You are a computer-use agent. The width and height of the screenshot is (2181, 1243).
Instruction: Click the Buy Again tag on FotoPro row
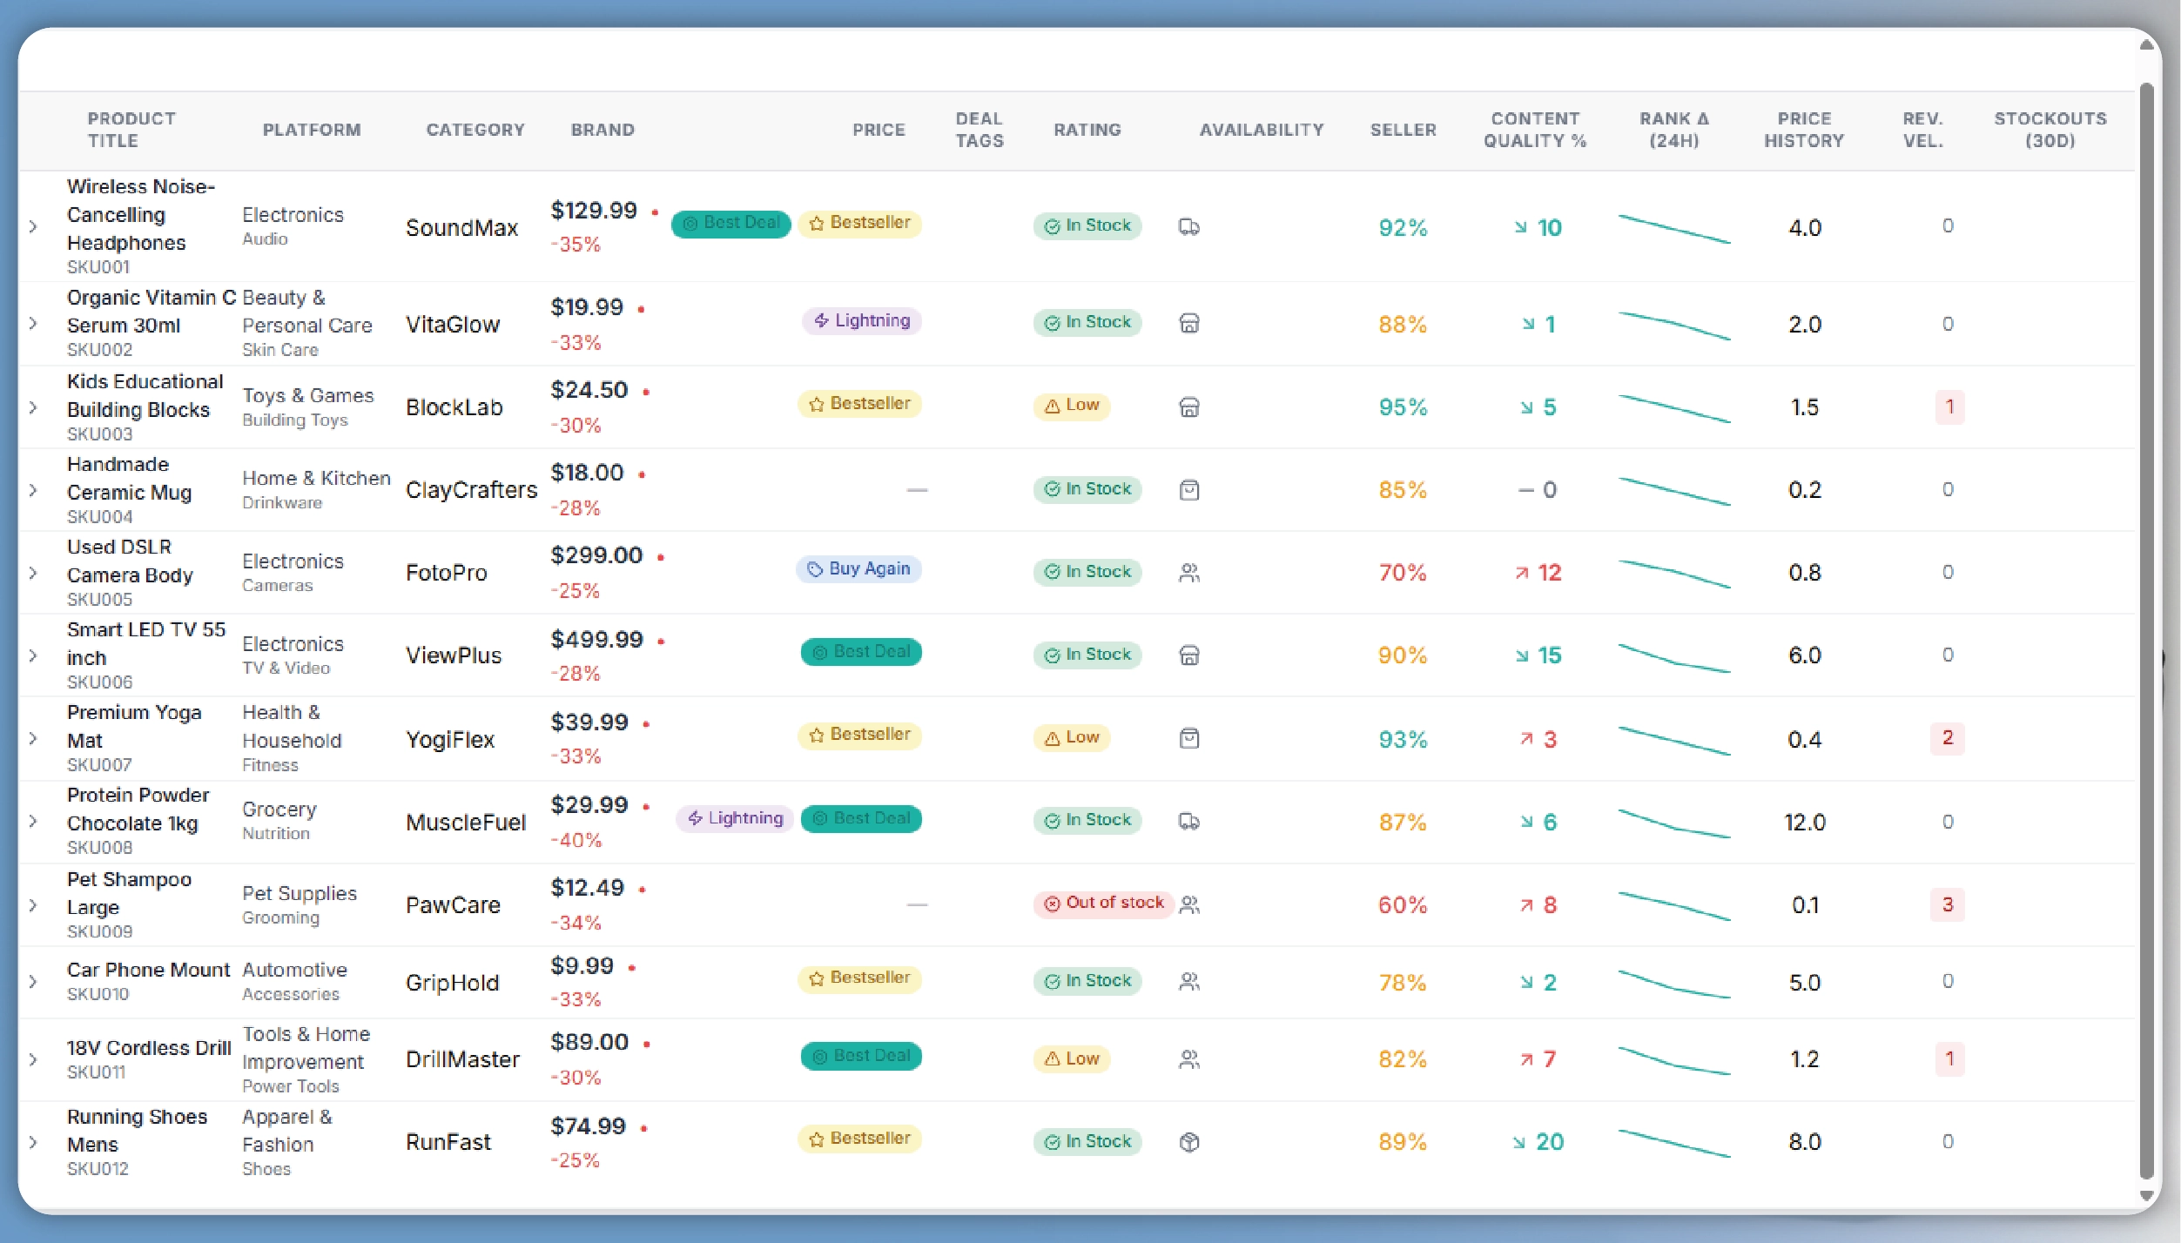click(x=858, y=569)
